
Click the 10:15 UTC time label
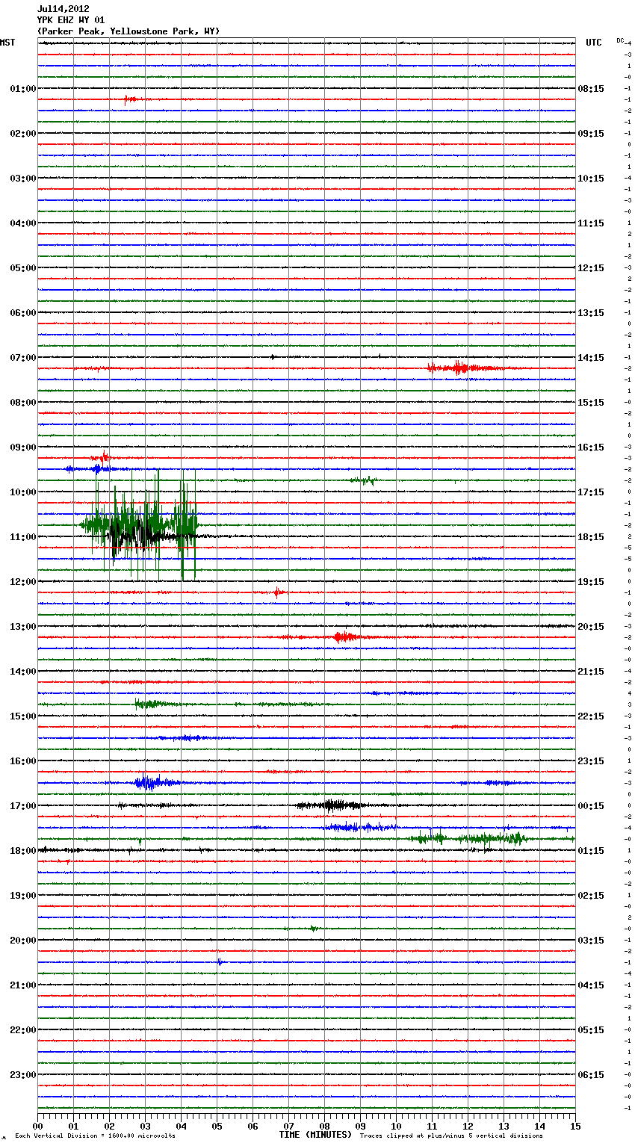(x=591, y=179)
